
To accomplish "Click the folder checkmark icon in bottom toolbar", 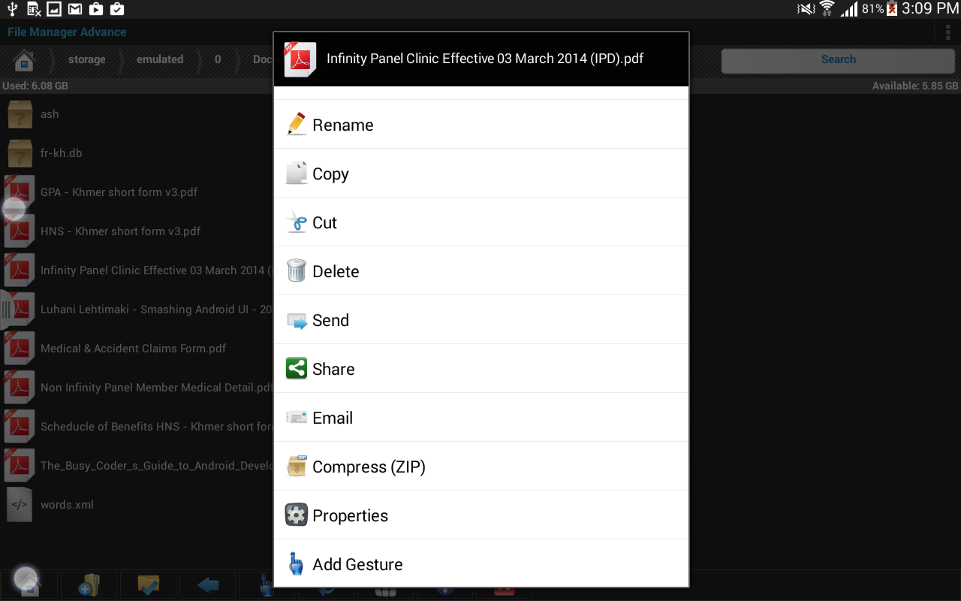I will tap(148, 585).
